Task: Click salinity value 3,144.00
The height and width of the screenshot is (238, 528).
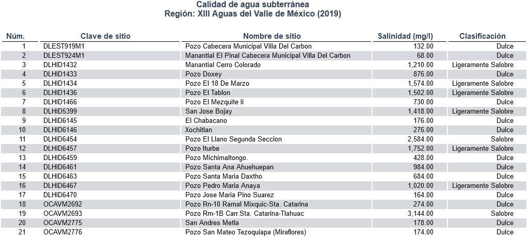Action: click(x=420, y=214)
